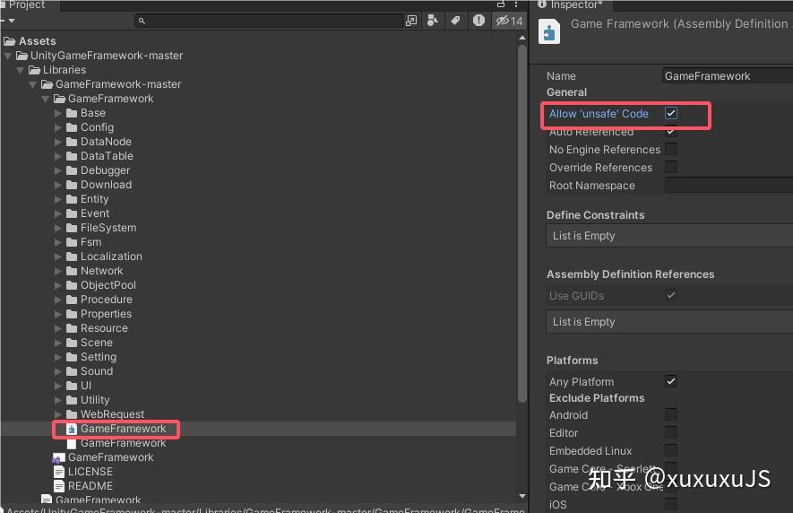Open the search-by-label tag icon
This screenshot has width=793, height=513.
click(x=455, y=21)
